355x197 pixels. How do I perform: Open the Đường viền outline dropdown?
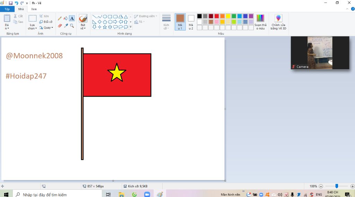(146, 16)
